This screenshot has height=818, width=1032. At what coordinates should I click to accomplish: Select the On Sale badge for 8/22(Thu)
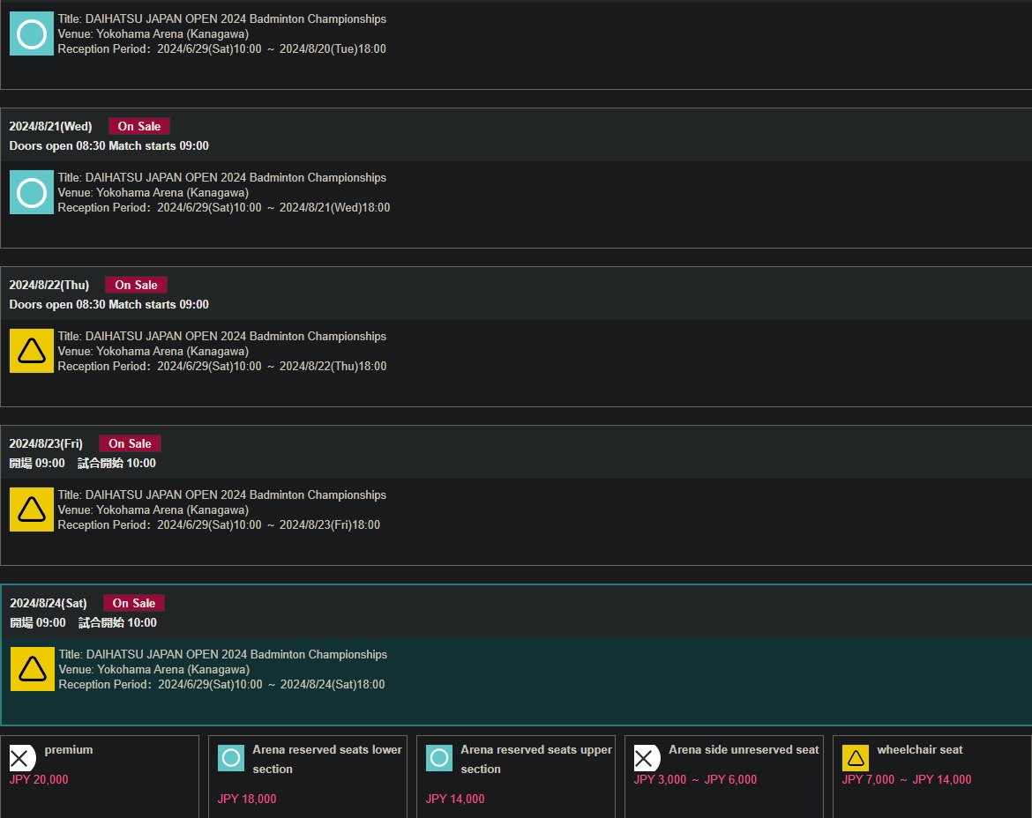coord(136,285)
